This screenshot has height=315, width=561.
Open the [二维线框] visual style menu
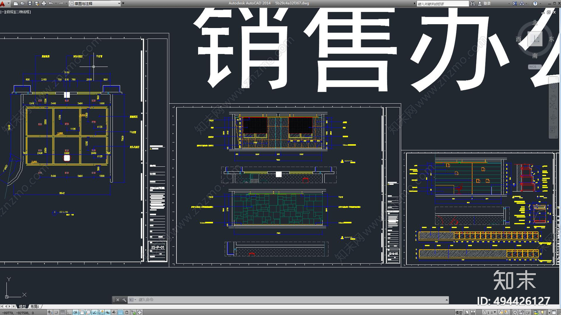click(22, 12)
